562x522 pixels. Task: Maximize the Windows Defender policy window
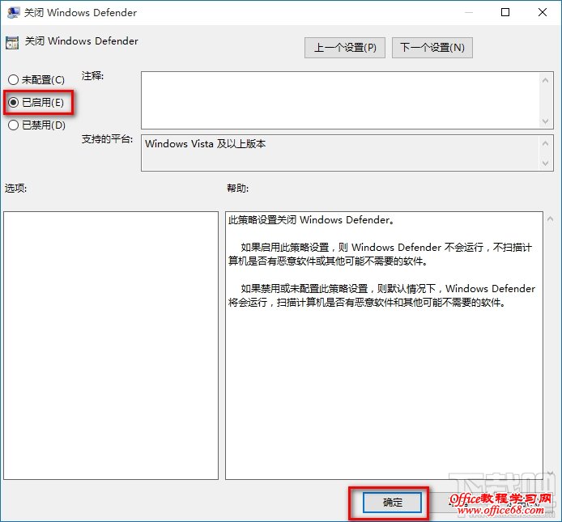[505, 12]
